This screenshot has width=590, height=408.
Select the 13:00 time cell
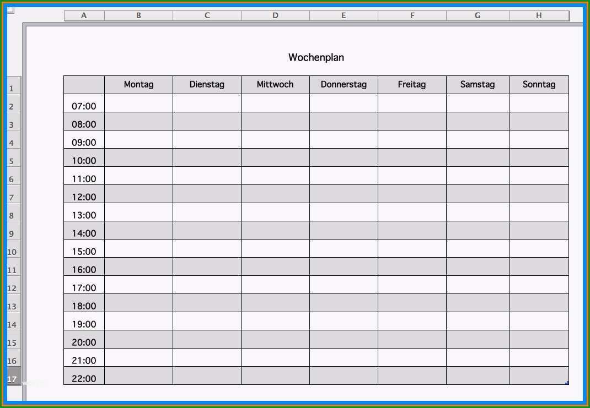tap(84, 213)
